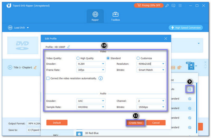Expand the top-right panel dropdown arrow

[x=199, y=44]
